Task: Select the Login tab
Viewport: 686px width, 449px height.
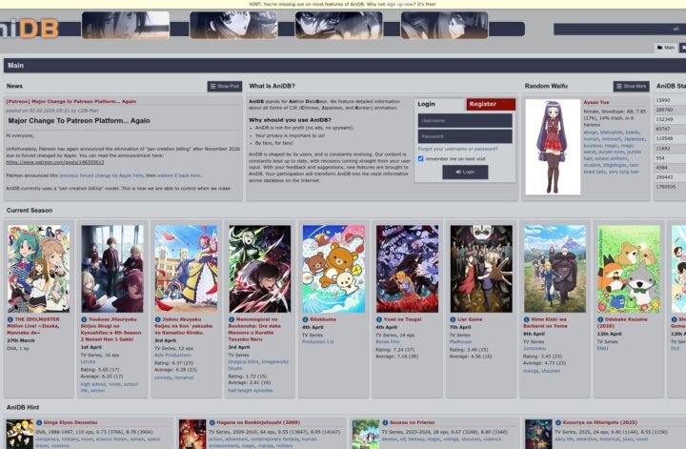Action: [x=427, y=104]
